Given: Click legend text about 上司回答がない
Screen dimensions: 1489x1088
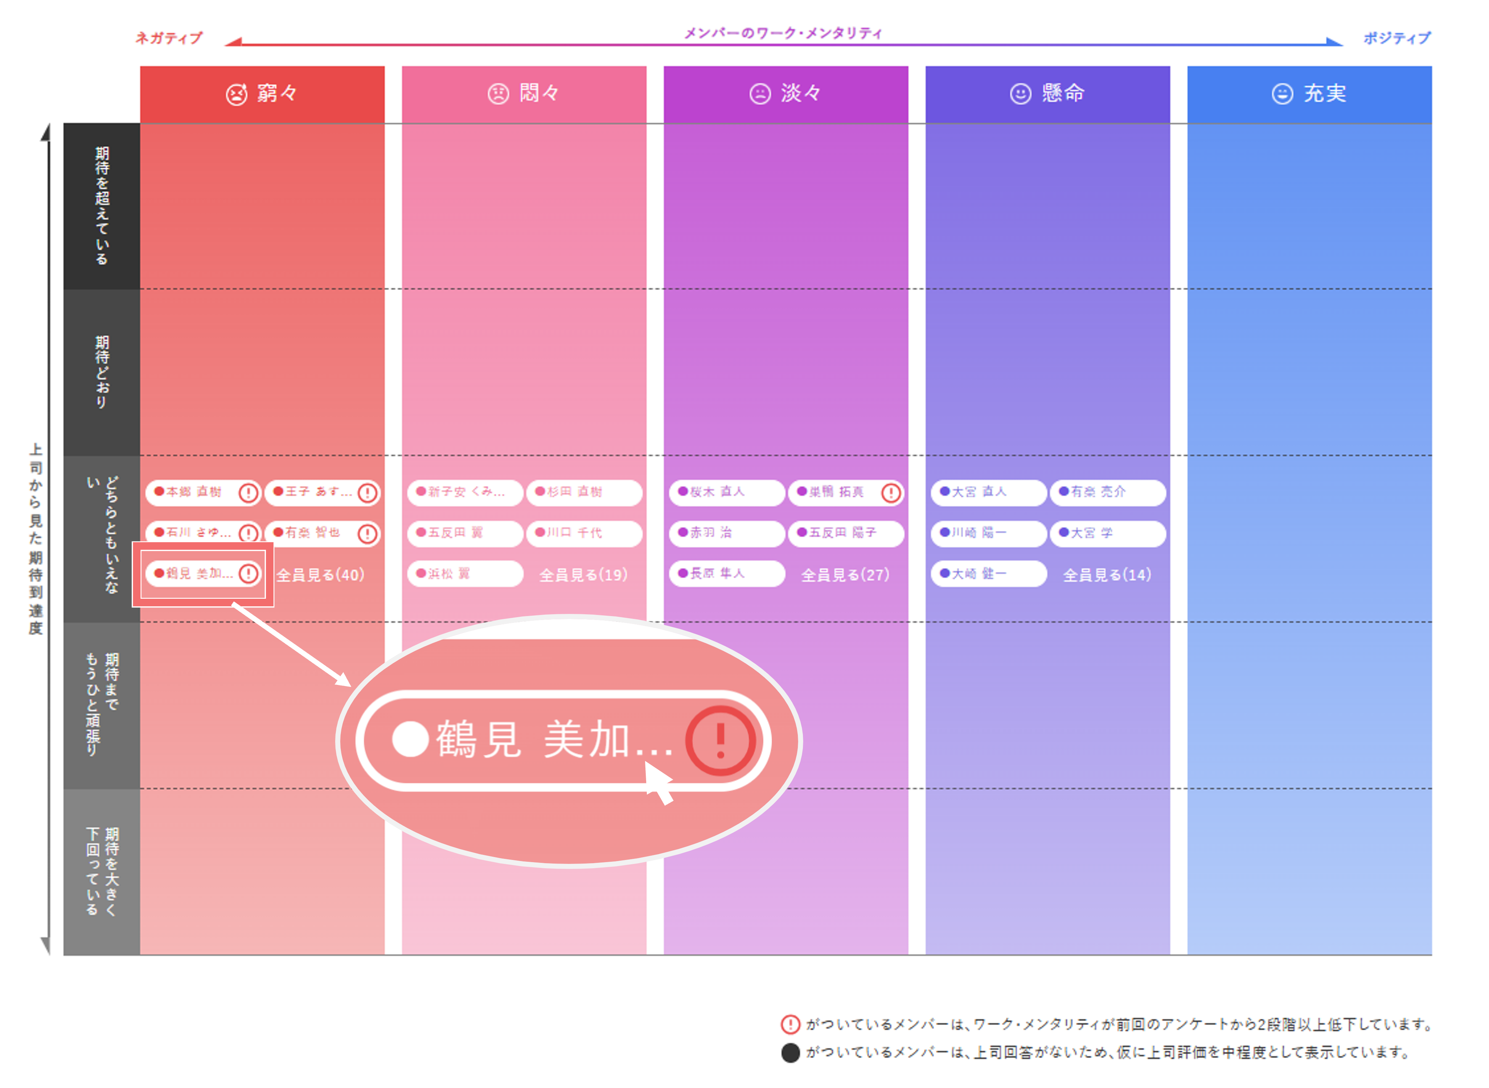Looking at the screenshot, I should (x=1107, y=1053).
